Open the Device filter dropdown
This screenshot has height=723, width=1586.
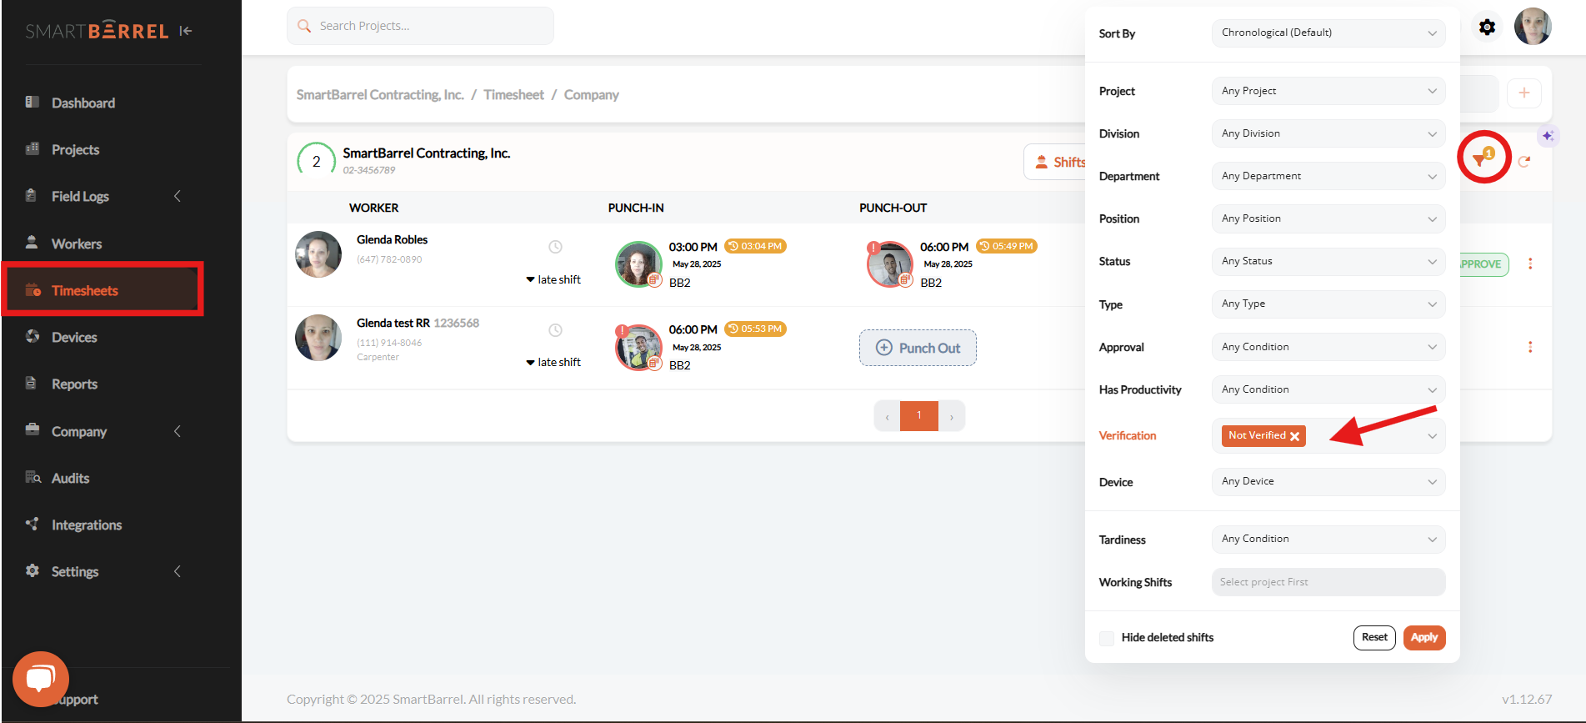click(1328, 481)
